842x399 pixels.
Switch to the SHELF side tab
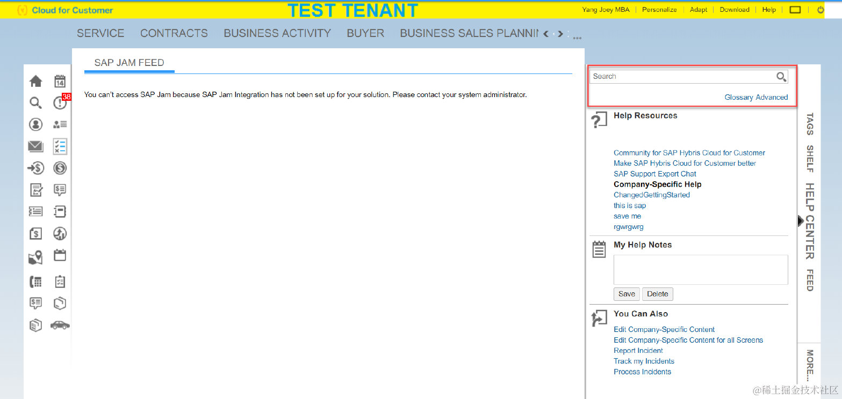[x=810, y=159]
